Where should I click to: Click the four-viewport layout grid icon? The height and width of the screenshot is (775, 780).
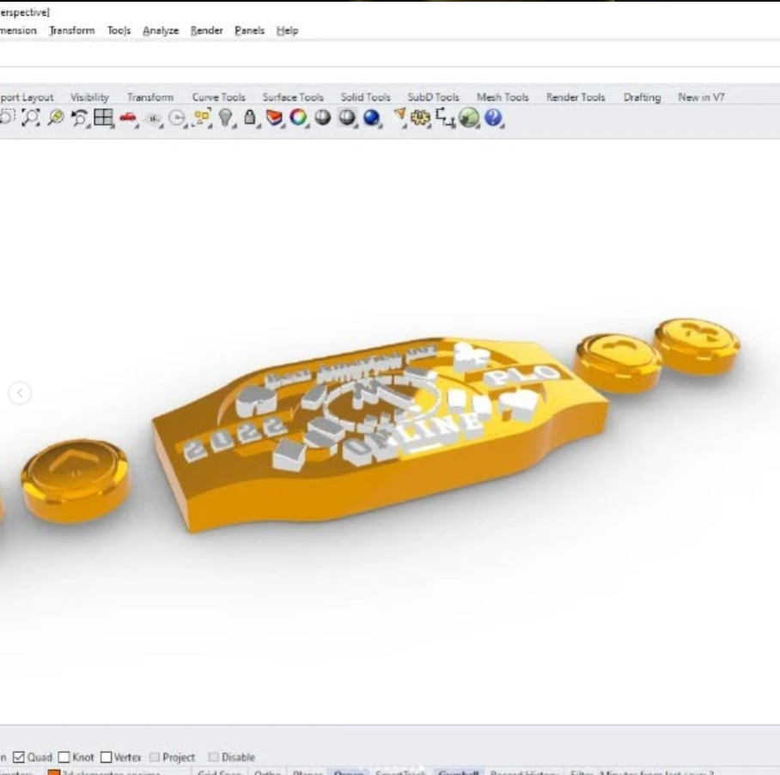103,119
